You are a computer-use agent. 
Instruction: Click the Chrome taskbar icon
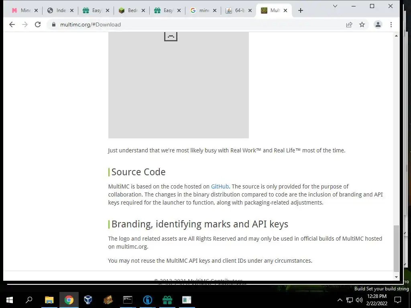pyautogui.click(x=69, y=300)
